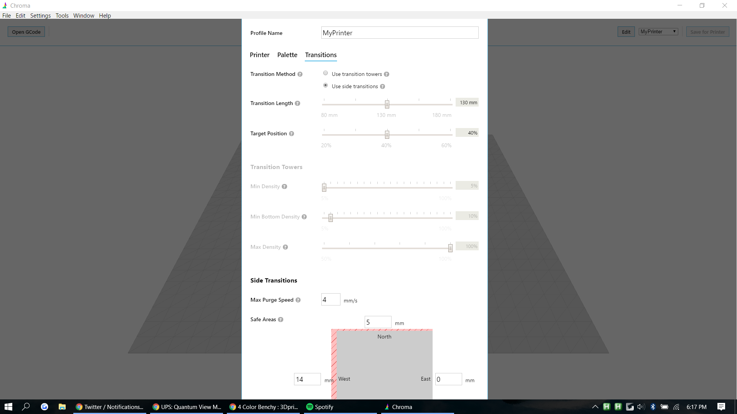Click Target Position help icon
Image resolution: width=737 pixels, height=414 pixels.
coord(291,134)
